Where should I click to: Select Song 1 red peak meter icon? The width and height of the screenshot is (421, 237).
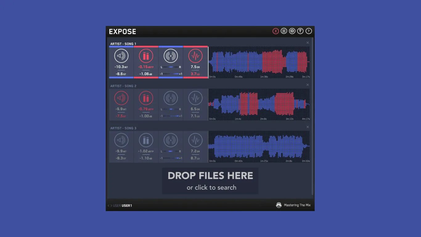(x=146, y=56)
